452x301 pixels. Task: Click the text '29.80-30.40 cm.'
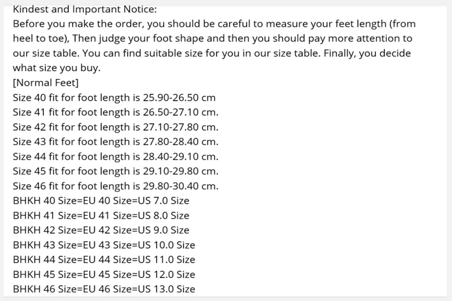[181, 186]
